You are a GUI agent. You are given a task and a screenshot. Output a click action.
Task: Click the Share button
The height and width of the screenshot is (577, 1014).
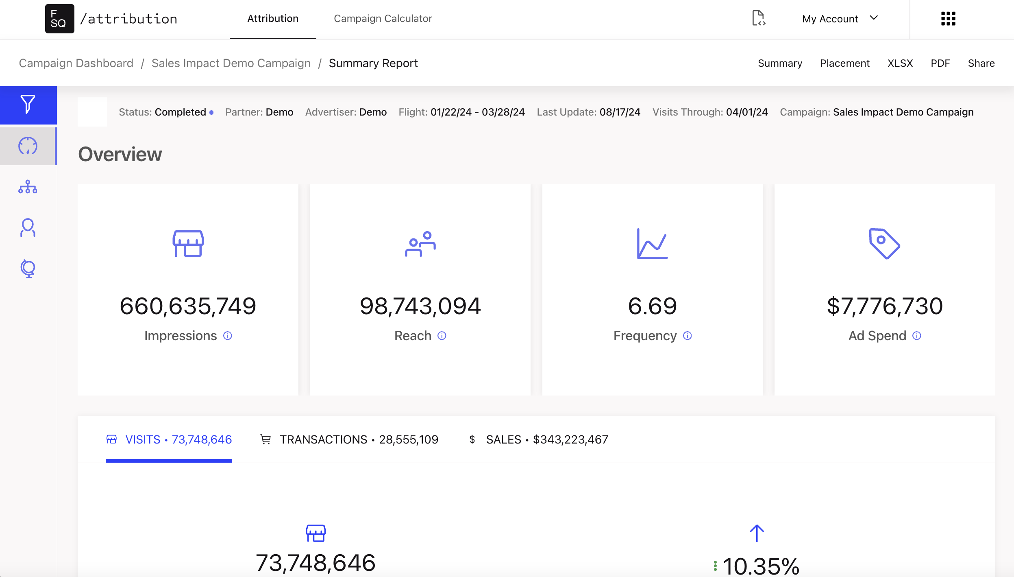coord(981,63)
